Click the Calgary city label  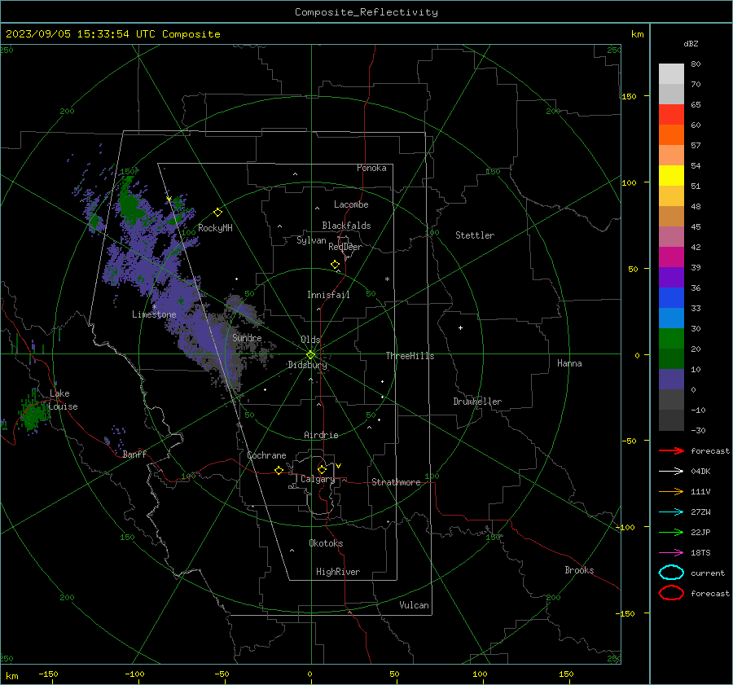318,479
